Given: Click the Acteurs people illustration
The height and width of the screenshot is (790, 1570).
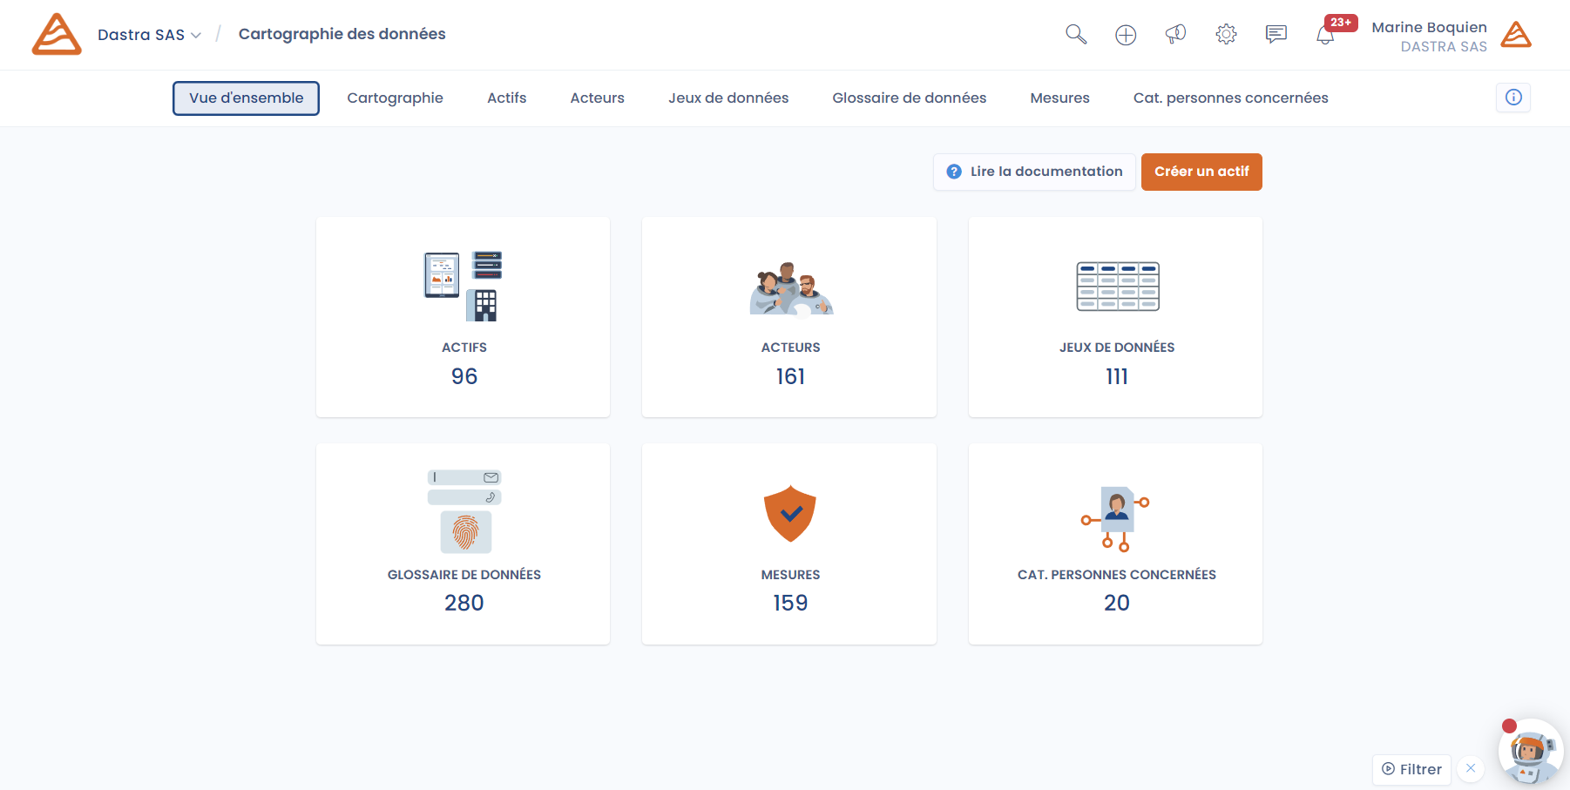Looking at the screenshot, I should (x=791, y=288).
